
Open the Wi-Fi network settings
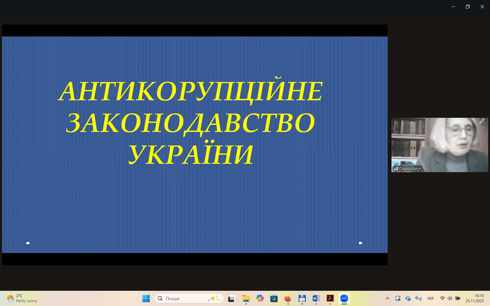point(442,298)
